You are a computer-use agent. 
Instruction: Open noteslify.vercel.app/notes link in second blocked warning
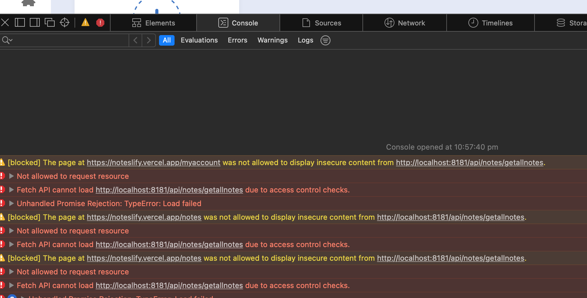pyautogui.click(x=144, y=217)
